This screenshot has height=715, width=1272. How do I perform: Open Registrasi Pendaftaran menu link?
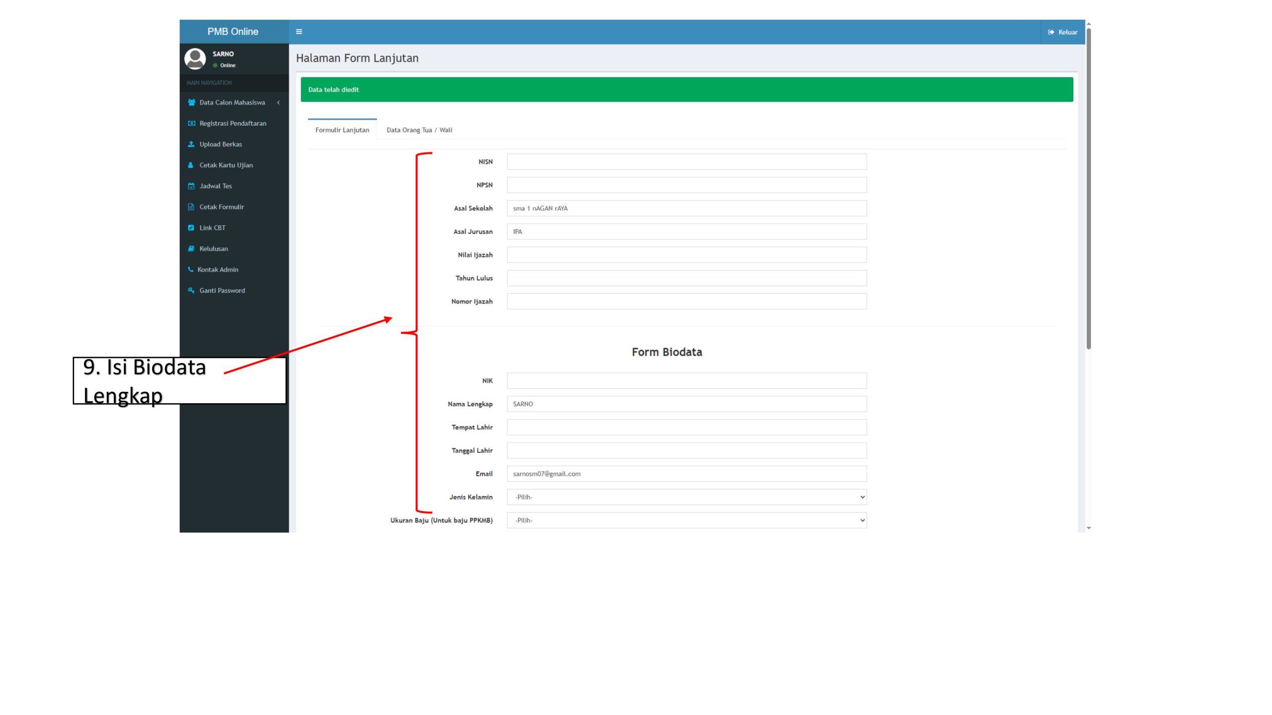coord(233,123)
